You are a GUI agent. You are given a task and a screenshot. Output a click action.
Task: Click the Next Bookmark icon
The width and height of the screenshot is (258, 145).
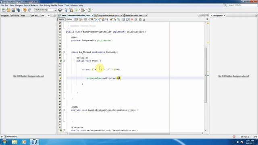click(115, 20)
